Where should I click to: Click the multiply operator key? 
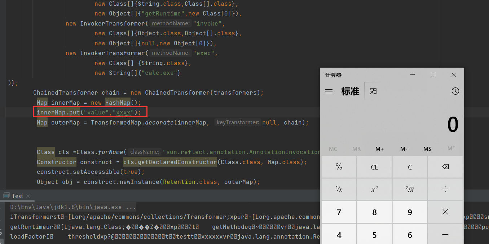[x=445, y=212]
